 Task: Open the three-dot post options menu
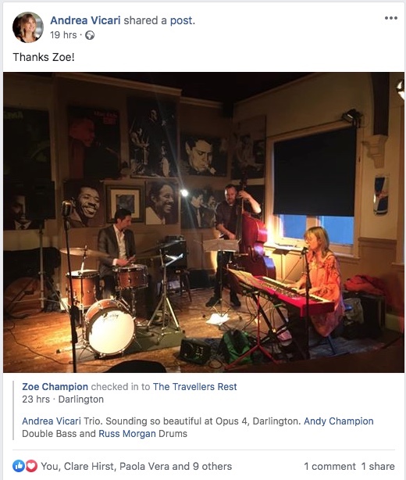click(391, 18)
